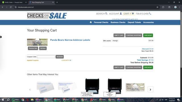Screen dimensions: 182x102
Task: Open the cart icon showing CART: 1
Action: [133, 14]
